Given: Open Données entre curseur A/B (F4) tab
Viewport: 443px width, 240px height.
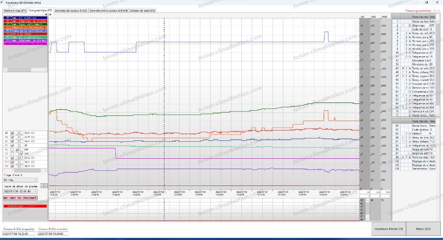Looking at the screenshot, I should (x=109, y=10).
